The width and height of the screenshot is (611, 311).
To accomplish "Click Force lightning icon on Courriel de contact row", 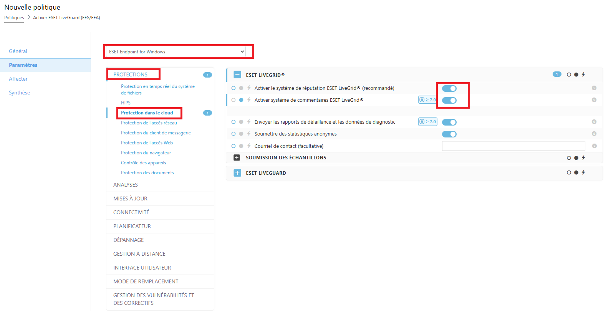I will 249,146.
